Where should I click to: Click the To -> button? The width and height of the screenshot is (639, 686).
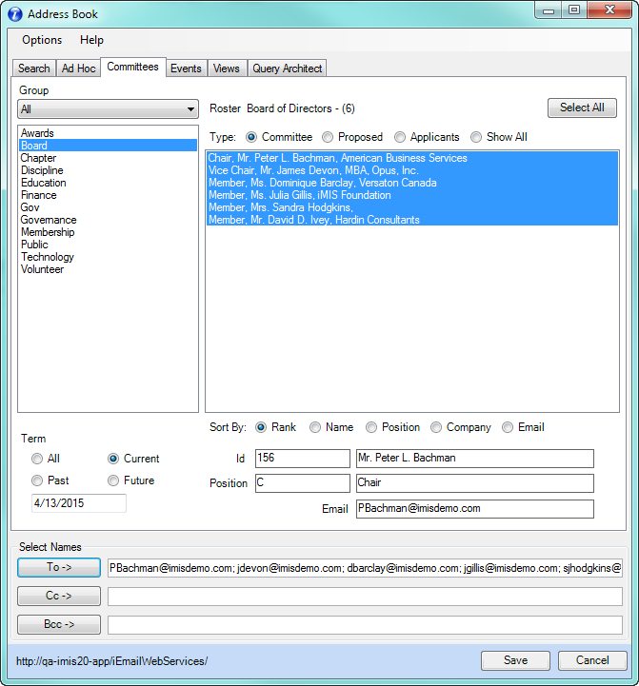click(x=59, y=567)
